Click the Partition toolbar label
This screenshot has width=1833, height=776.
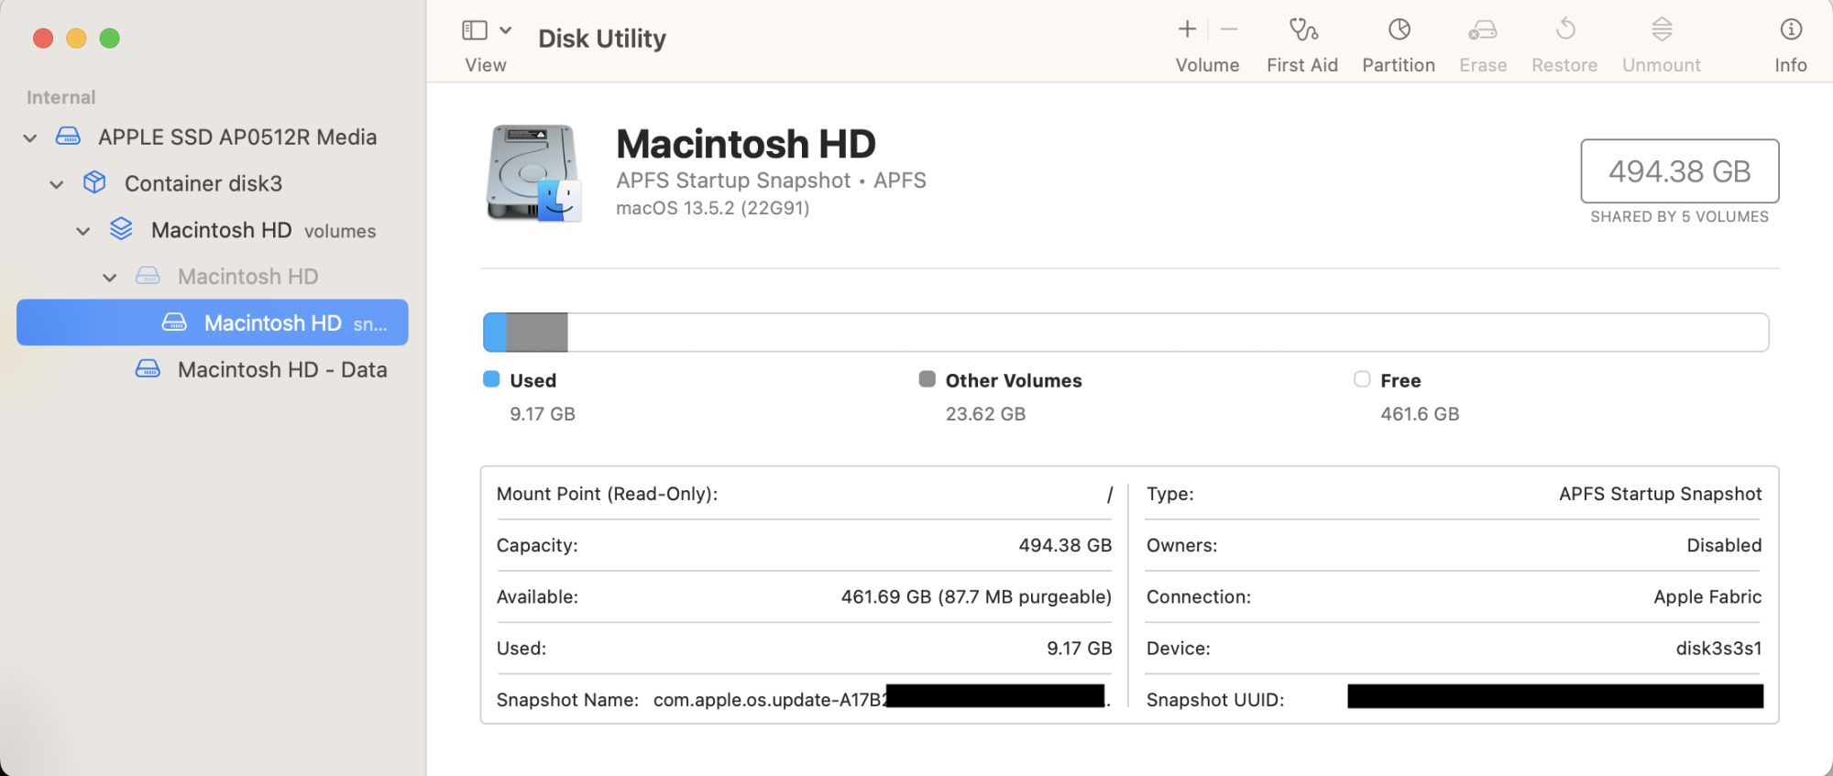click(x=1399, y=65)
